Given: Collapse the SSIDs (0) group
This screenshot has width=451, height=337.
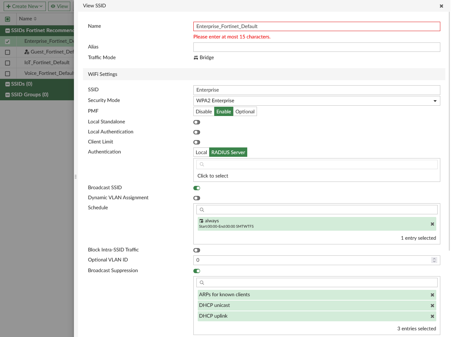Looking at the screenshot, I should (x=8, y=84).
